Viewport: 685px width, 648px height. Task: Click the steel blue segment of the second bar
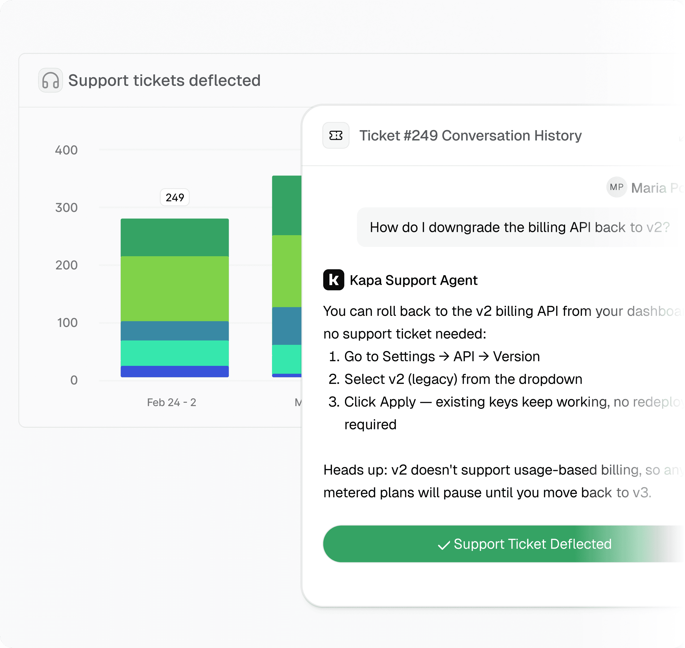click(287, 326)
